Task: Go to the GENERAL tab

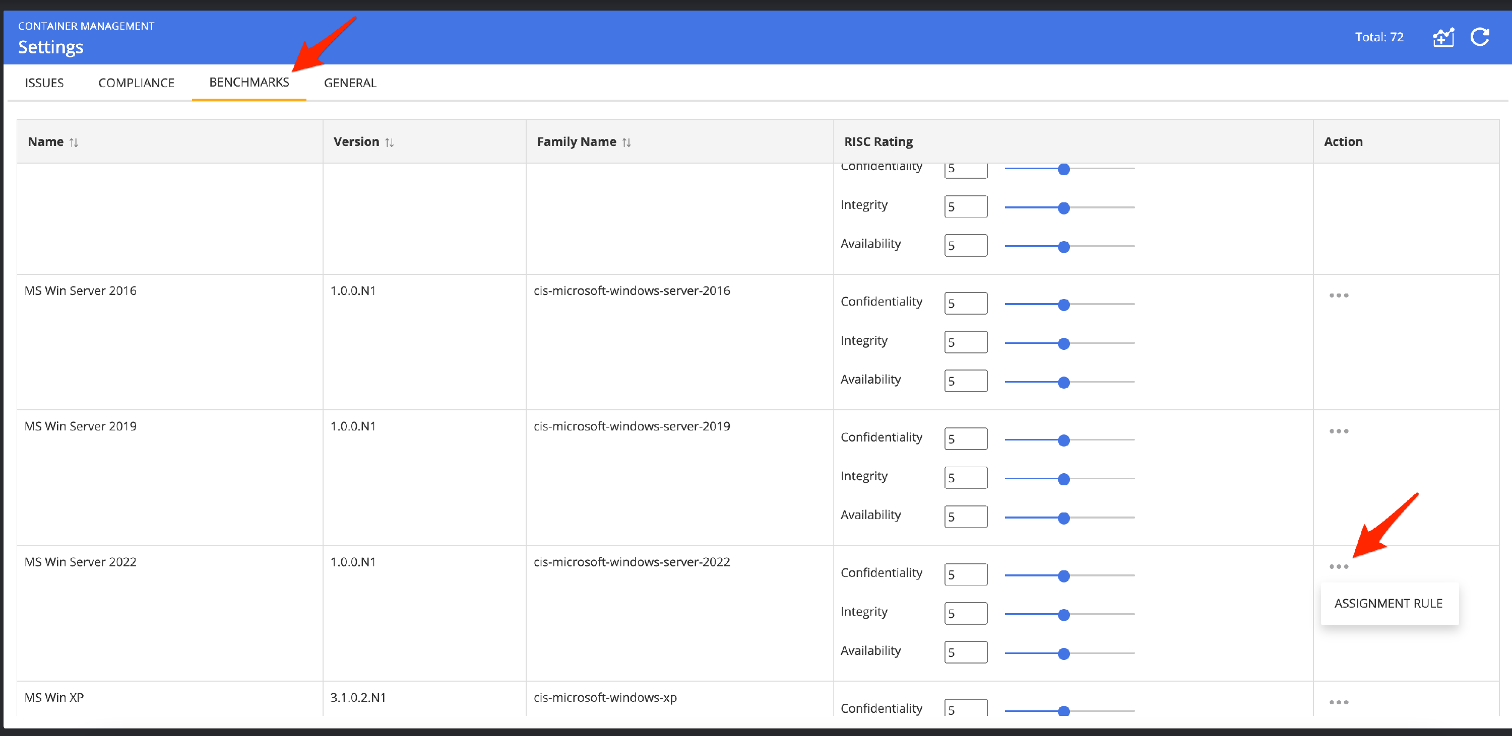Action: pyautogui.click(x=350, y=83)
